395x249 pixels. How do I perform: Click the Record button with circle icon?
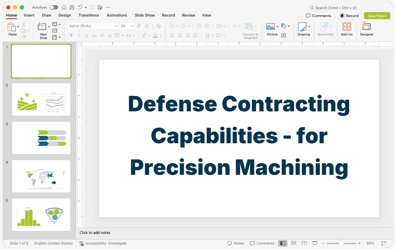pos(349,16)
